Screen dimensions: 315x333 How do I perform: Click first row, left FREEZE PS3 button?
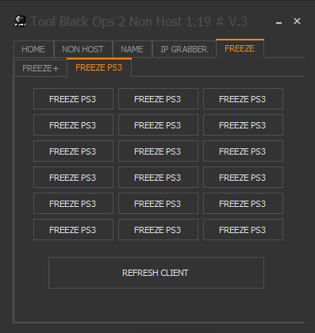click(73, 99)
